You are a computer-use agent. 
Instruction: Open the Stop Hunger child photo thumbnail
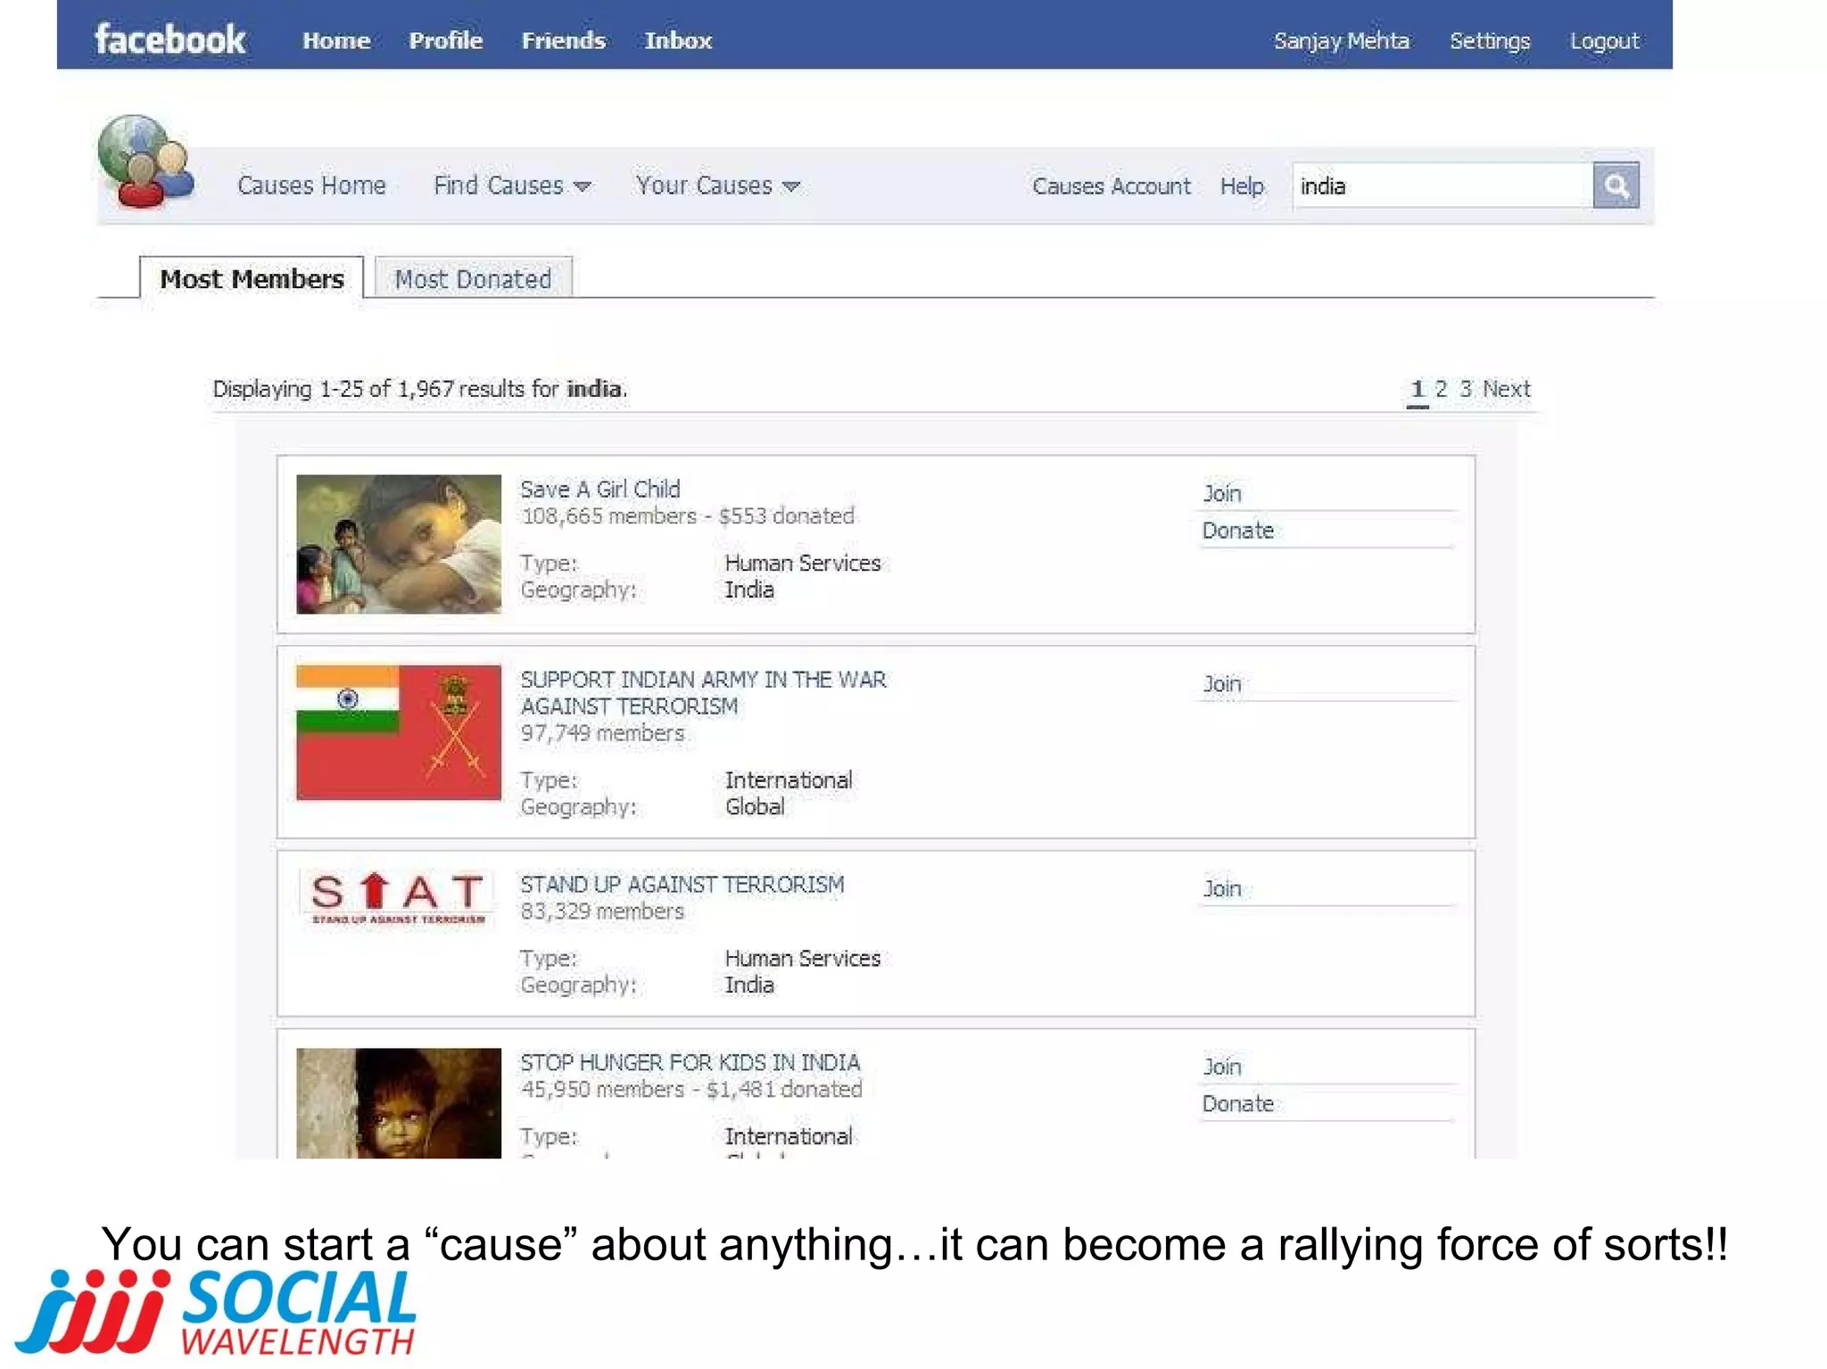click(399, 1103)
